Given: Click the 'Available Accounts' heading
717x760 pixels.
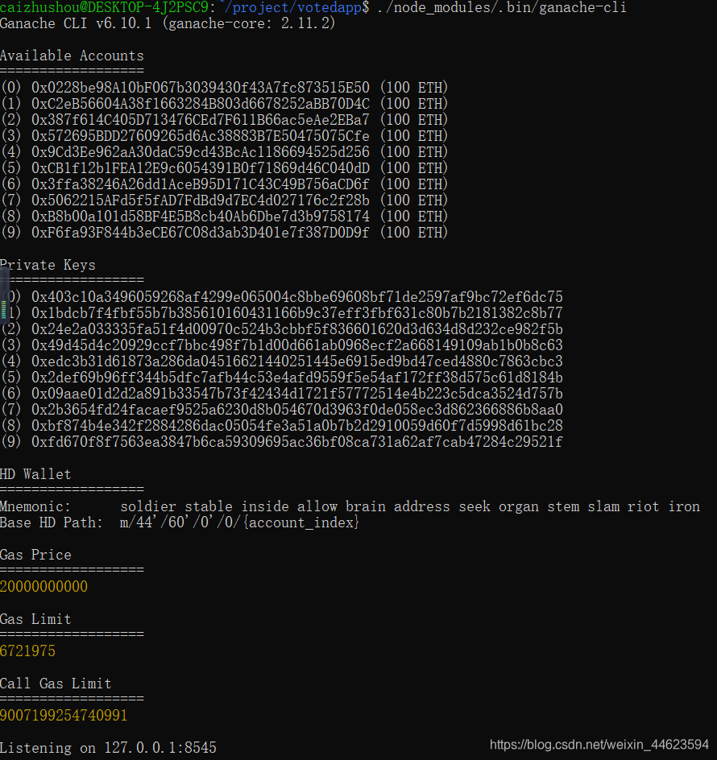Looking at the screenshot, I should point(72,56).
